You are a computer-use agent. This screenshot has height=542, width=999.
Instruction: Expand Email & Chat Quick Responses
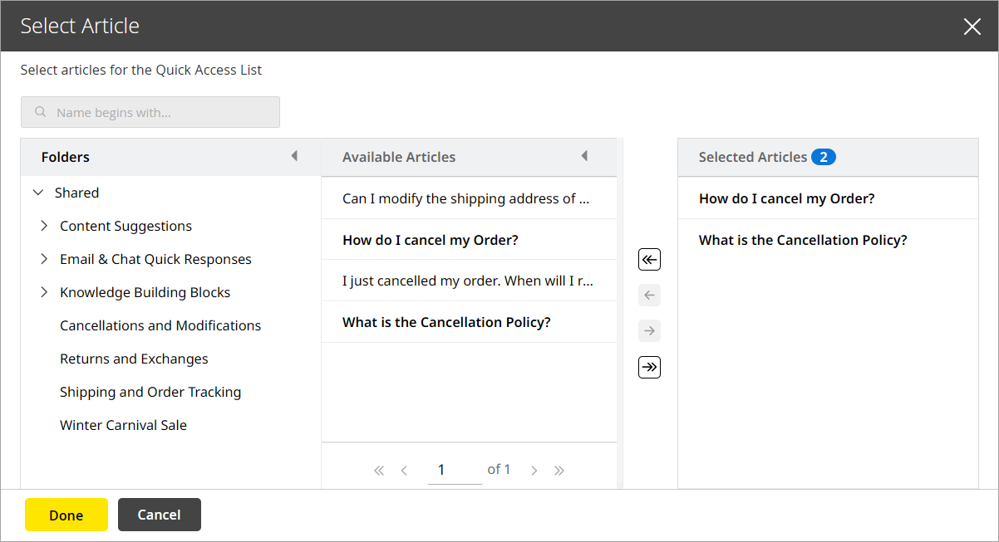pyautogui.click(x=44, y=258)
